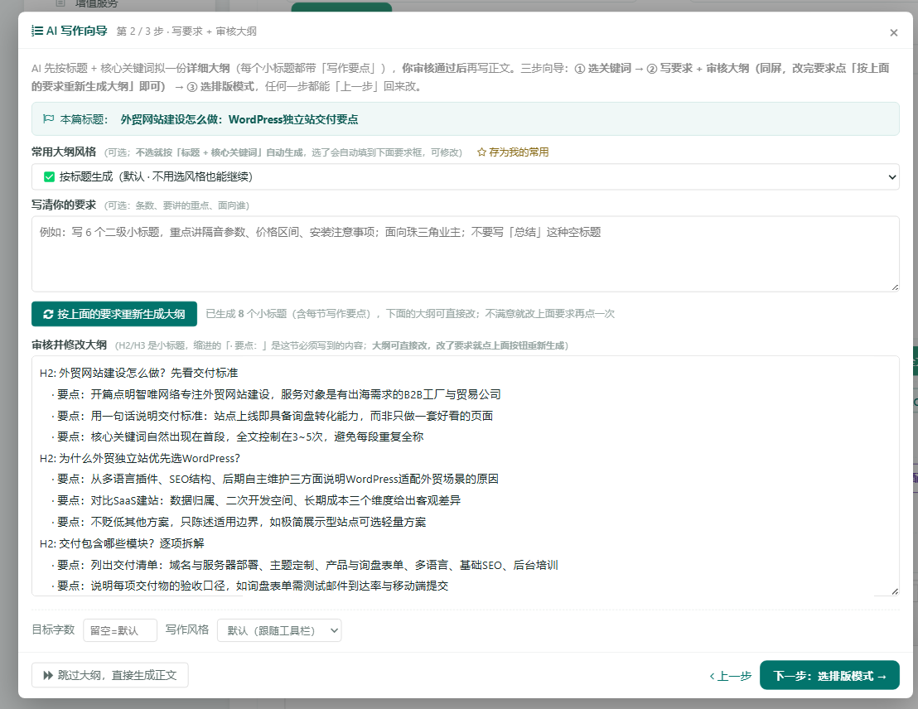
Task: Focus the 写清你的要求 textarea
Action: (466, 254)
